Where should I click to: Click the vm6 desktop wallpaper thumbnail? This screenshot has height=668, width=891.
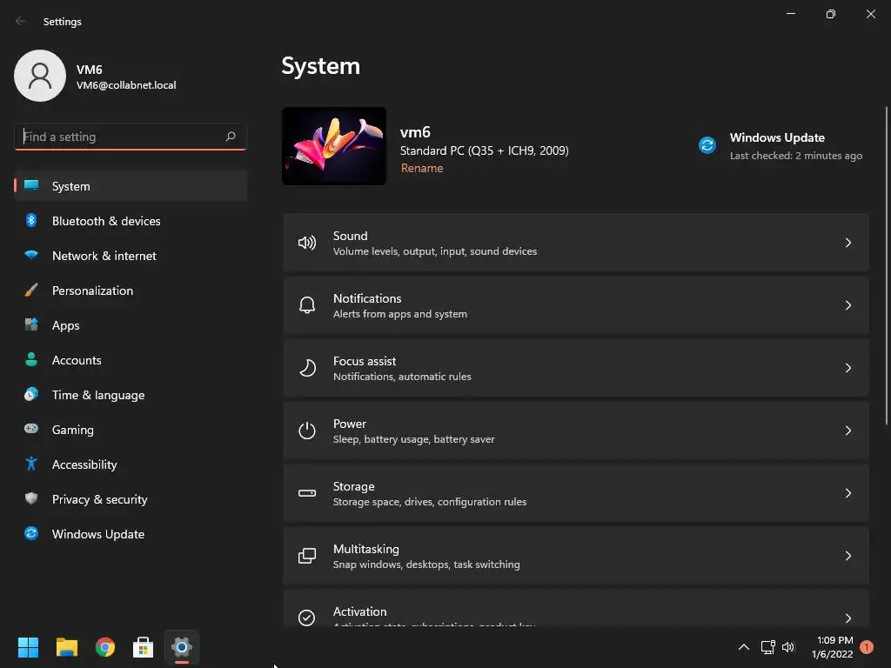(x=334, y=146)
